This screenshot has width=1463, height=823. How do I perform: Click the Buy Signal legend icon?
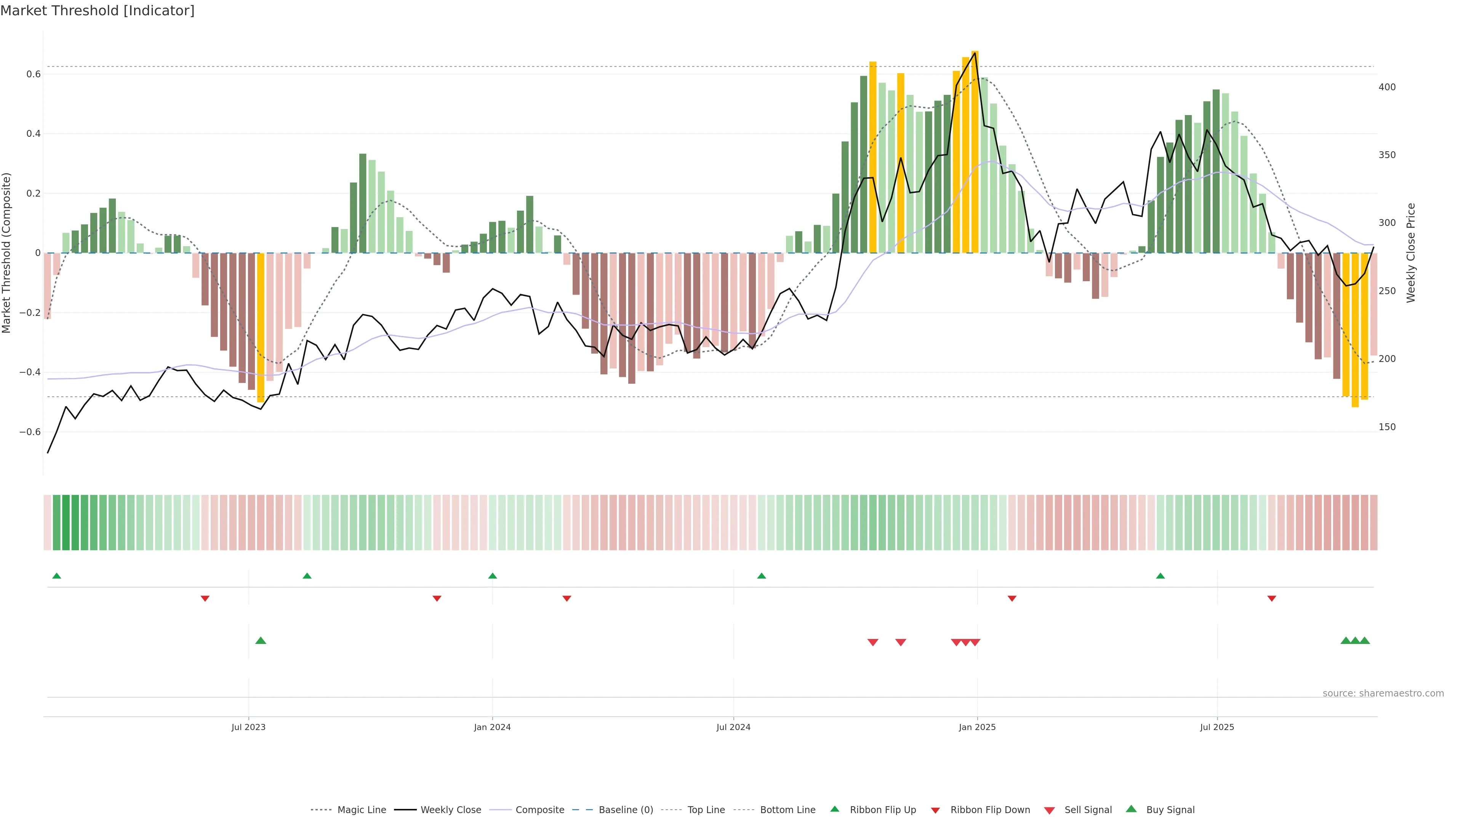pos(1131,809)
